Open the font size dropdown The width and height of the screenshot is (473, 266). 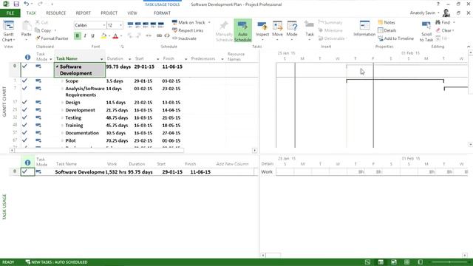pos(120,25)
